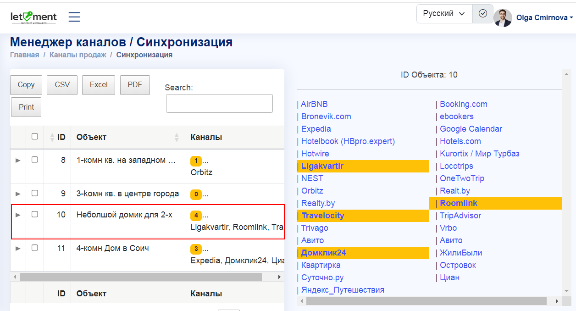This screenshot has width=576, height=311.
Task: Click the sort arrows in Объект column header
Action: 177,137
